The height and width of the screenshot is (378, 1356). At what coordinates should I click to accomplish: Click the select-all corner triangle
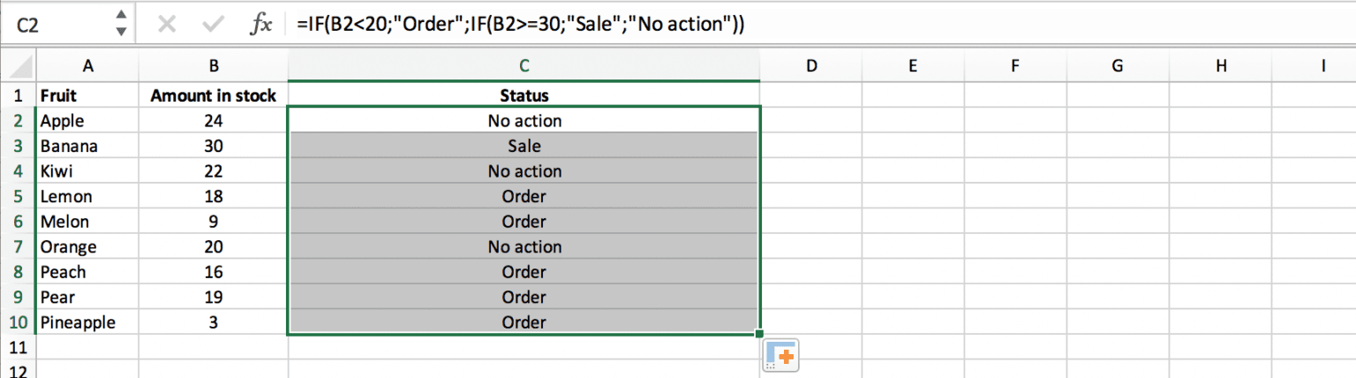pos(19,66)
